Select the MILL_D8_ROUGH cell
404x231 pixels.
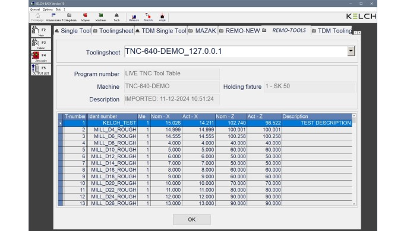pos(112,143)
